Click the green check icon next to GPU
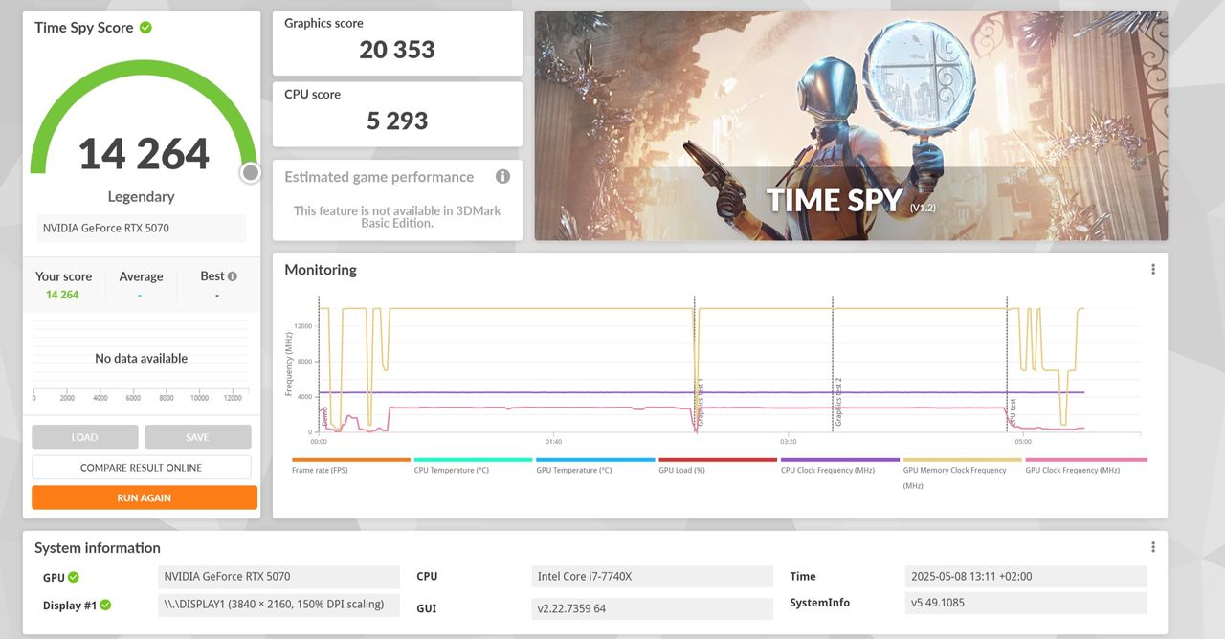This screenshot has width=1225, height=639. pos(74,577)
